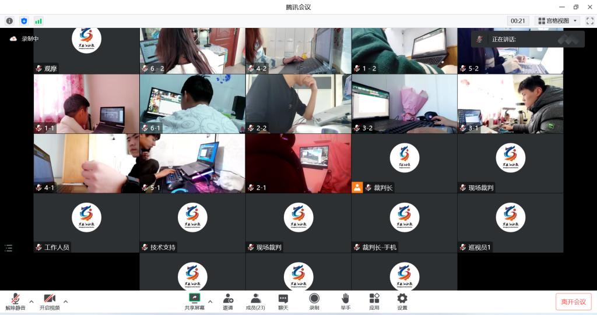
Task: Click the 共享屏幕 share screen icon
Action: coord(195,301)
